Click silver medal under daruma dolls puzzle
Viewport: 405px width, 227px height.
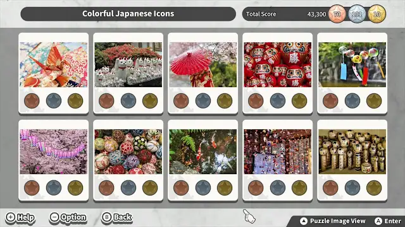click(278, 101)
